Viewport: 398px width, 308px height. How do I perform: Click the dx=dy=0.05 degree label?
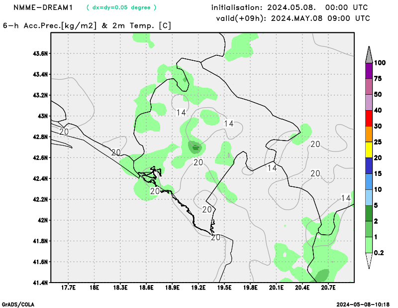coord(121,7)
